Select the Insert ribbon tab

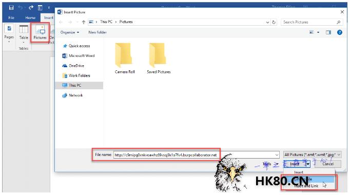[x=48, y=17]
